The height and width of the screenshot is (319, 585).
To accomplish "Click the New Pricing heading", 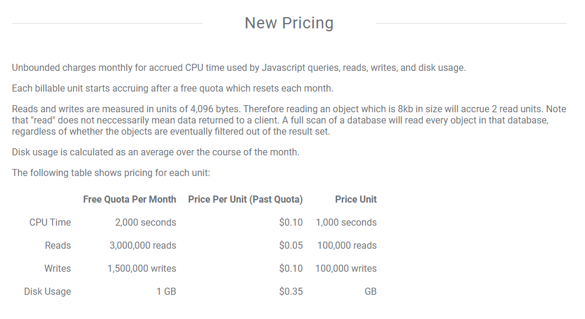I will [x=289, y=22].
